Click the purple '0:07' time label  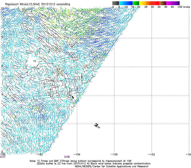pyautogui.click(x=3, y=157)
